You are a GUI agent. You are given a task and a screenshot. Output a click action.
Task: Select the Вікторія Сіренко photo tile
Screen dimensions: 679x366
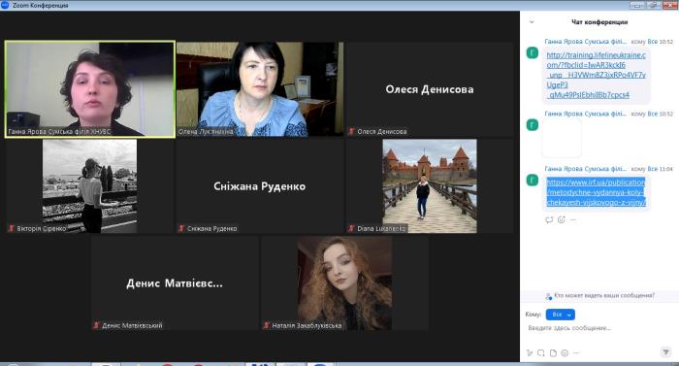[90, 186]
